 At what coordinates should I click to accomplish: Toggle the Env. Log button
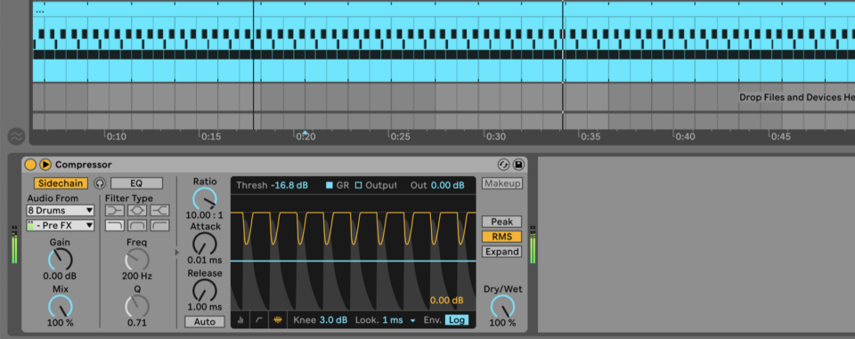coord(456,320)
